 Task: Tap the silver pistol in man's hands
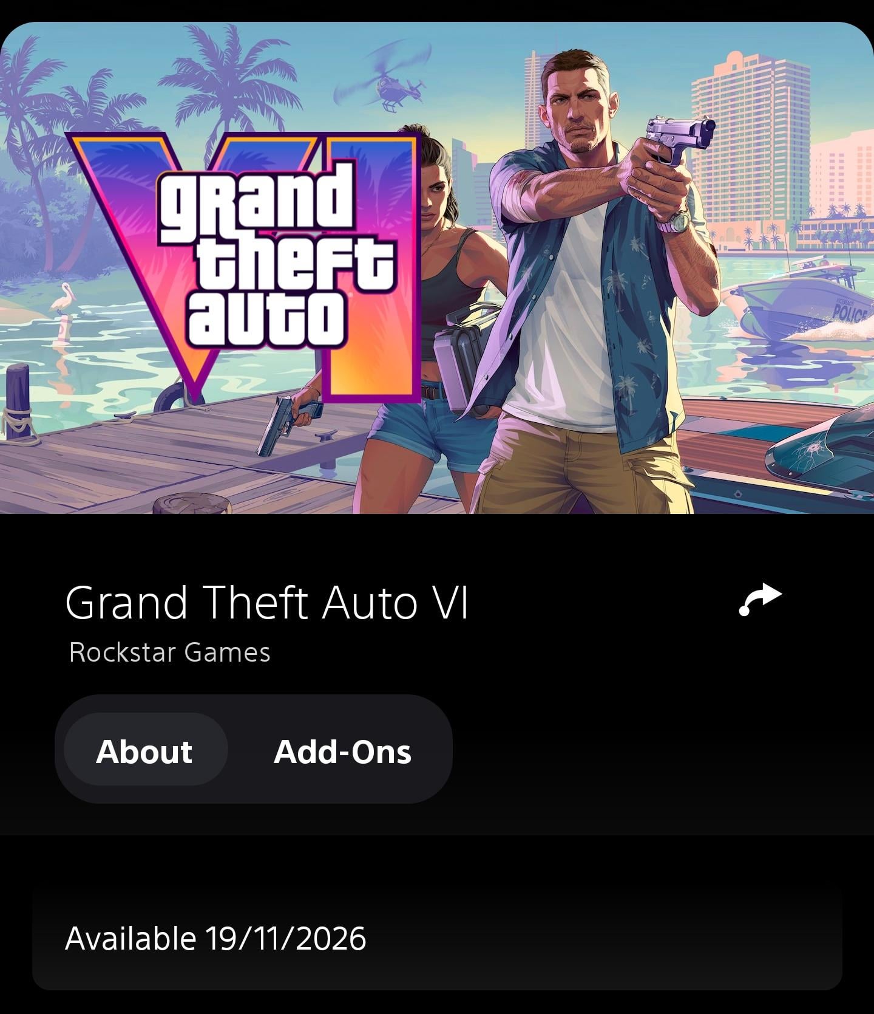[x=681, y=138]
